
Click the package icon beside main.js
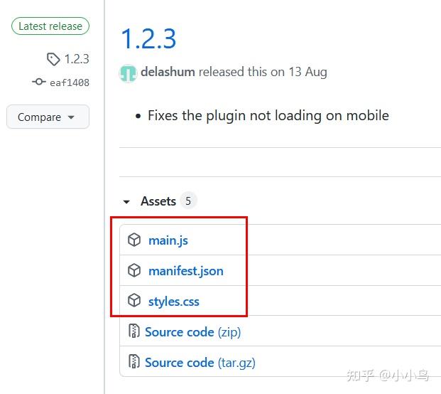(134, 240)
